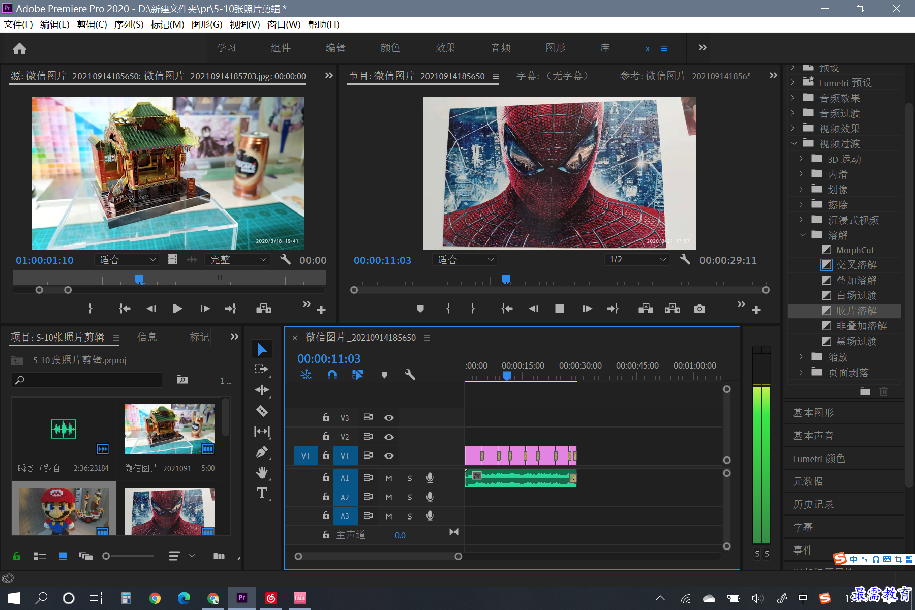Collapse the 视频过渡 folder
The width and height of the screenshot is (915, 610).
click(794, 144)
